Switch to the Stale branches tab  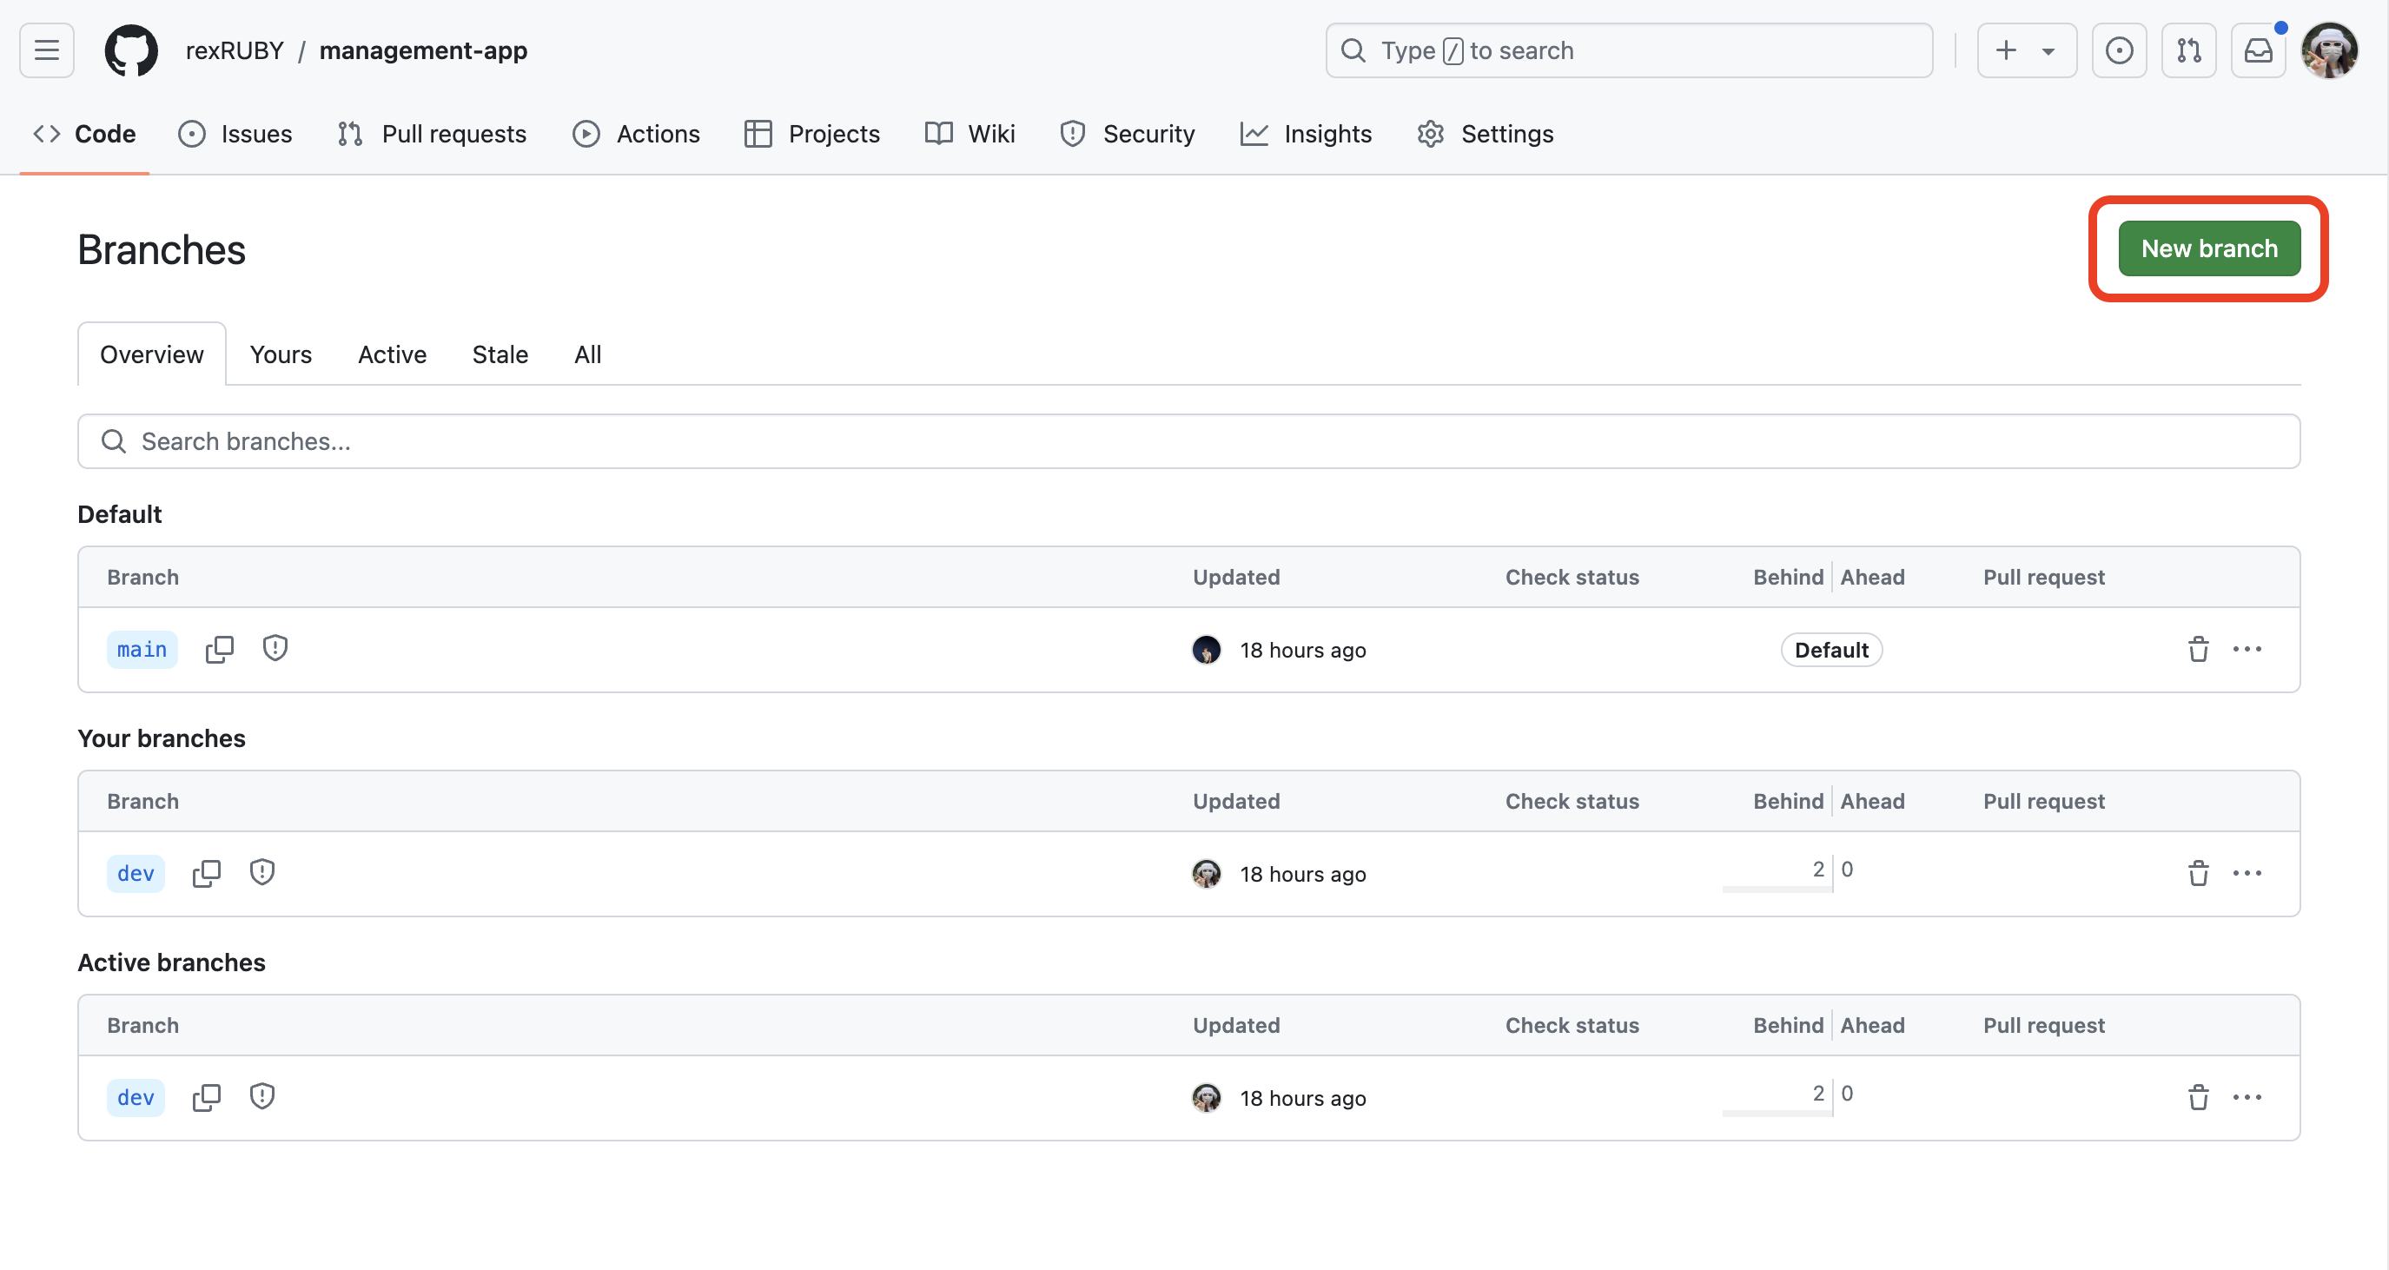tap(500, 354)
